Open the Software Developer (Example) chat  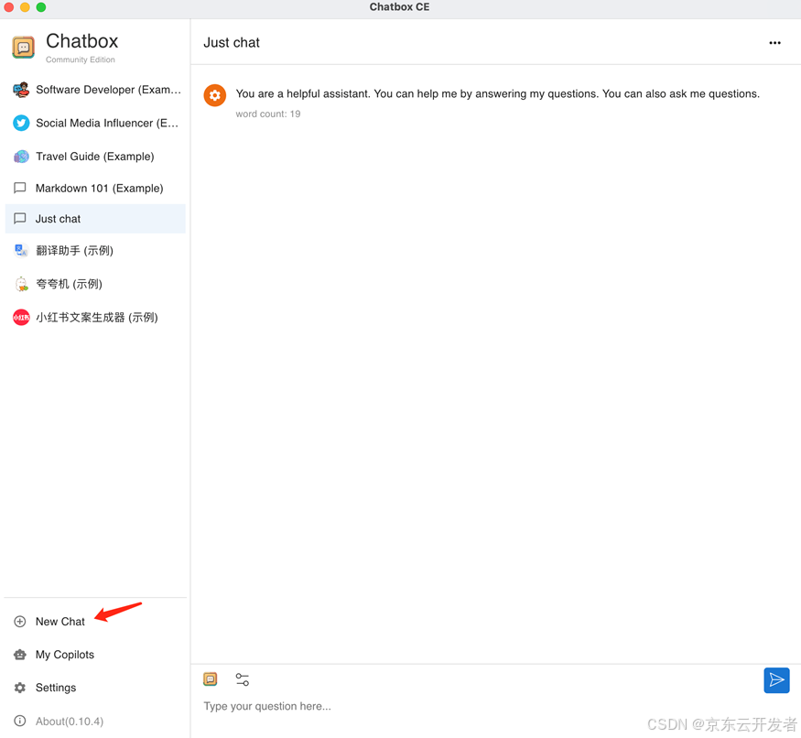pos(95,90)
